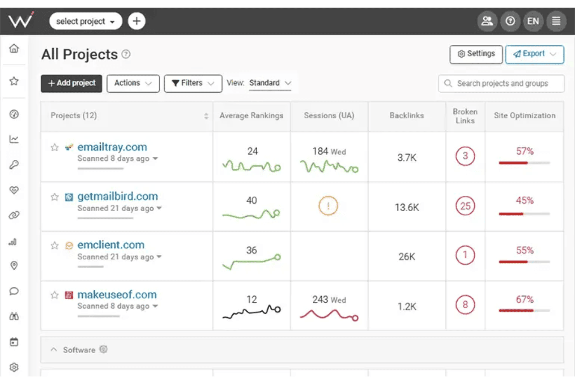The image size is (575, 384).
Task: Open the speech bubble sidebar icon
Action: [14, 291]
